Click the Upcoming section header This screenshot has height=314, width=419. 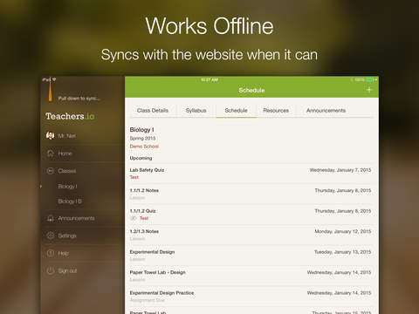click(141, 158)
